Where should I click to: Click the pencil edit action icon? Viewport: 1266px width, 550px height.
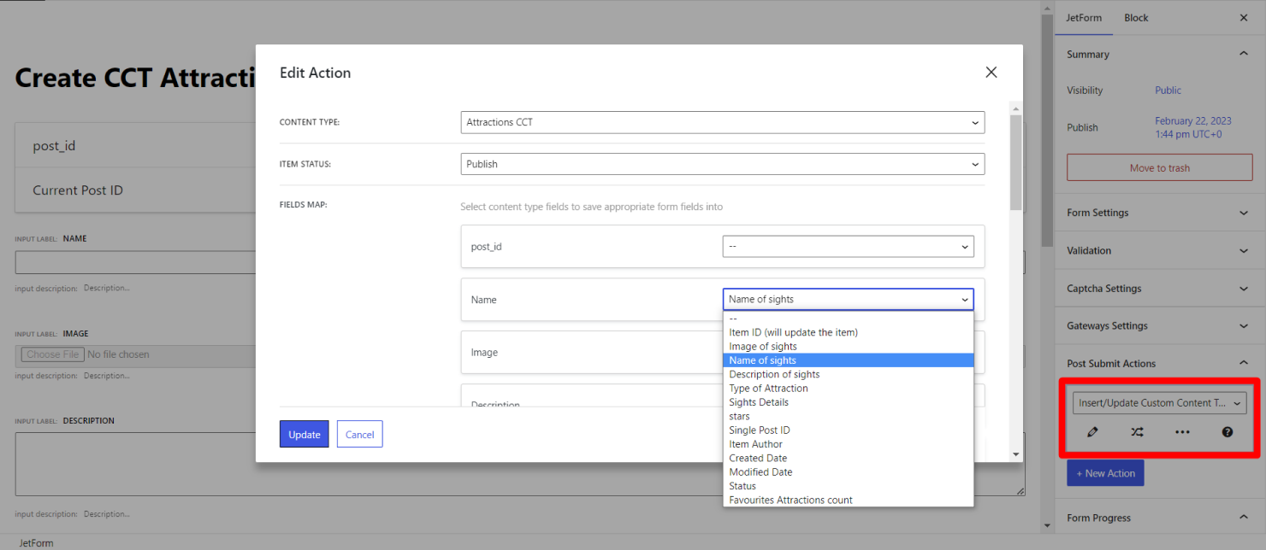point(1092,432)
